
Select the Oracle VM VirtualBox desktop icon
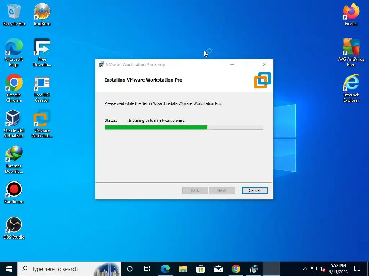[14, 124]
